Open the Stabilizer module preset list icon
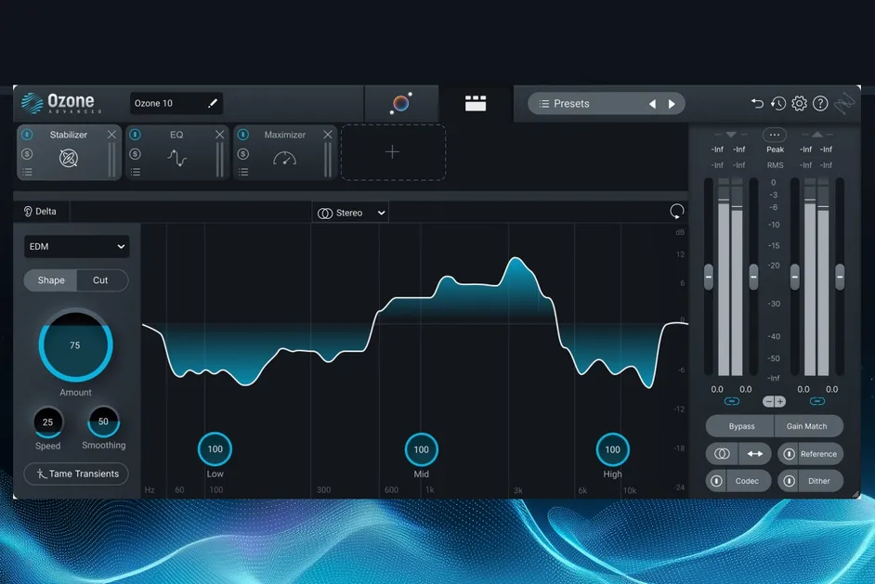Viewport: 875px width, 584px height. coord(27,172)
